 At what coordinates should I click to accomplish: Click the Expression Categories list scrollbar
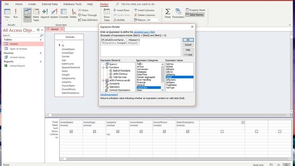click(163, 77)
